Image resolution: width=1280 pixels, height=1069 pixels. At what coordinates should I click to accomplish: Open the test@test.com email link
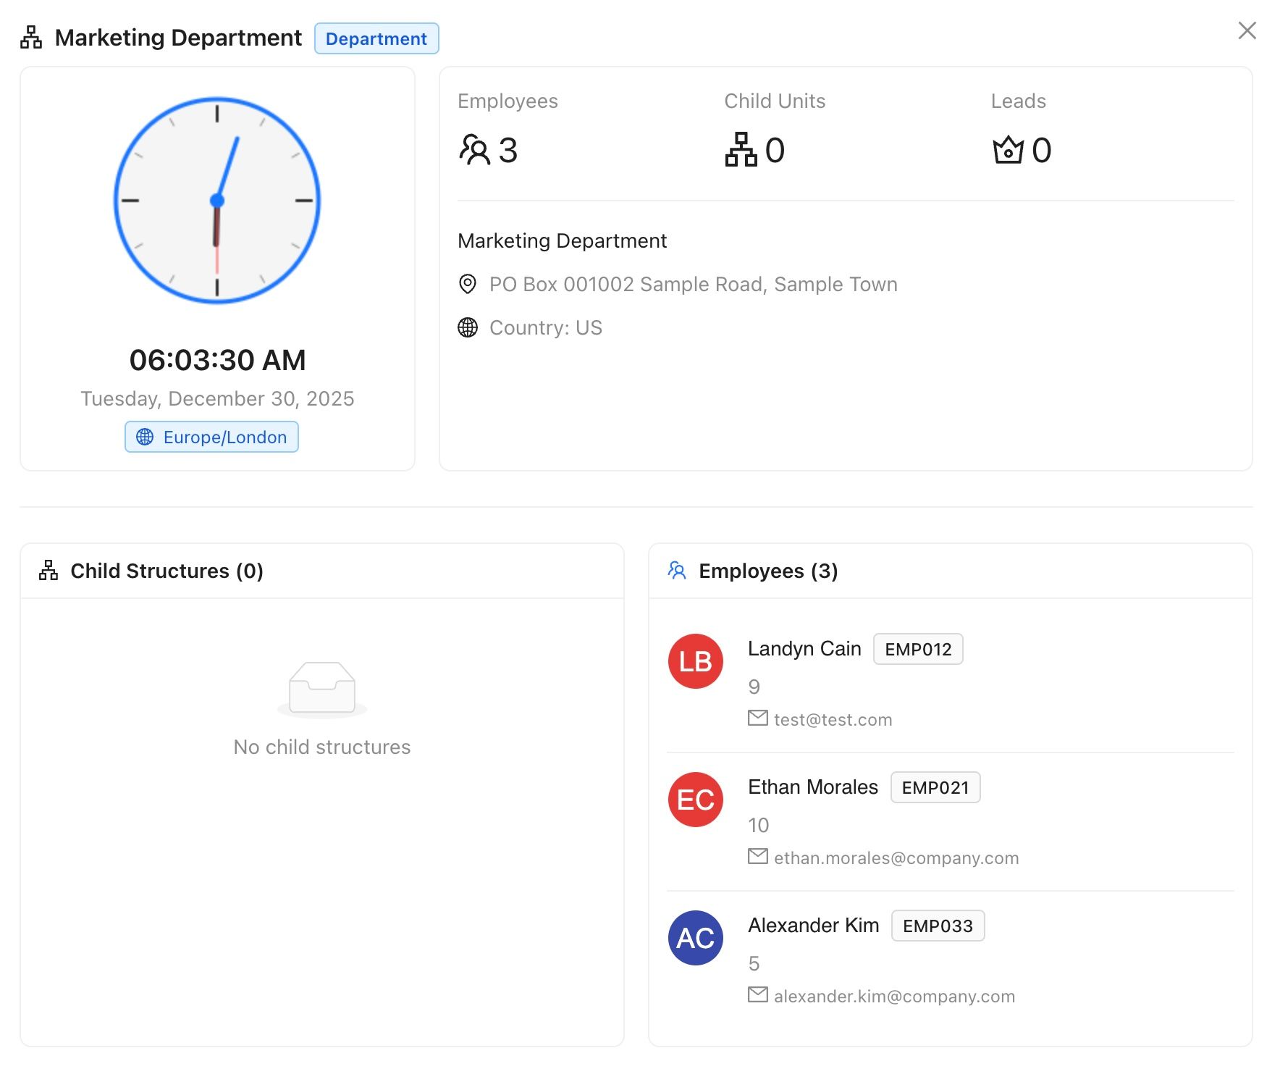pos(833,719)
